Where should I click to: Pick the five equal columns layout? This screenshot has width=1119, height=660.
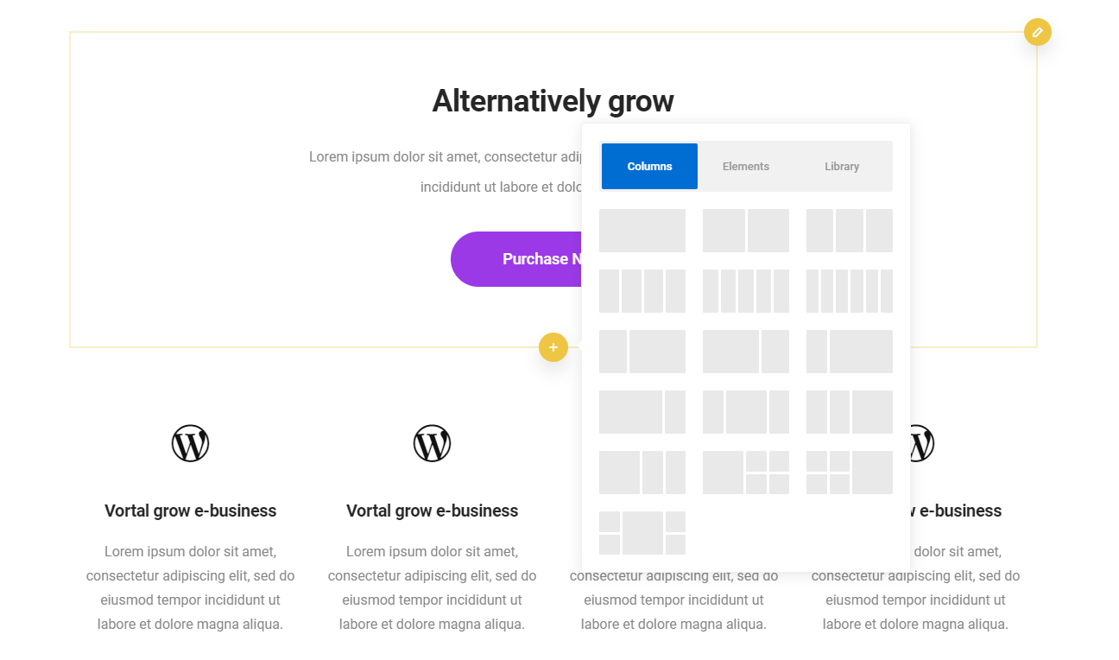pyautogui.click(x=746, y=291)
